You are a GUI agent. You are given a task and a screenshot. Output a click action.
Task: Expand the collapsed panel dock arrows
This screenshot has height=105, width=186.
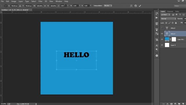(x=158, y=9)
